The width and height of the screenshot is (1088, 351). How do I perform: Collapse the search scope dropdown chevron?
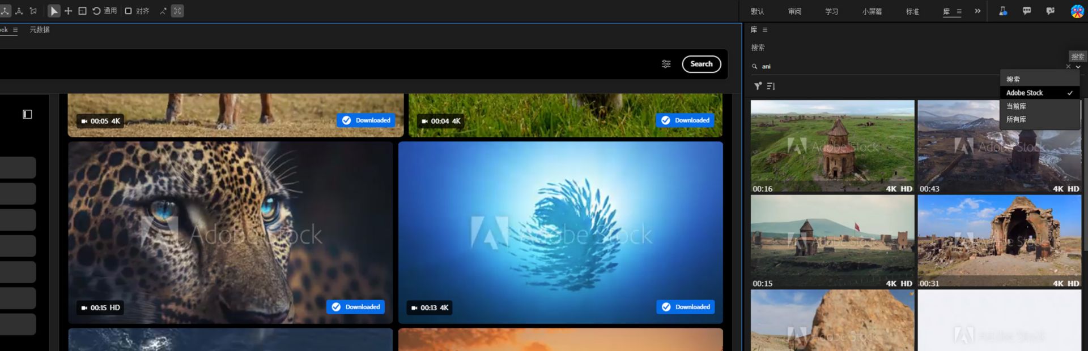pos(1078,67)
